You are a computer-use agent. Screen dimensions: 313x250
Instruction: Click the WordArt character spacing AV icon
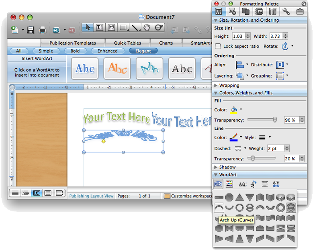click(276, 184)
